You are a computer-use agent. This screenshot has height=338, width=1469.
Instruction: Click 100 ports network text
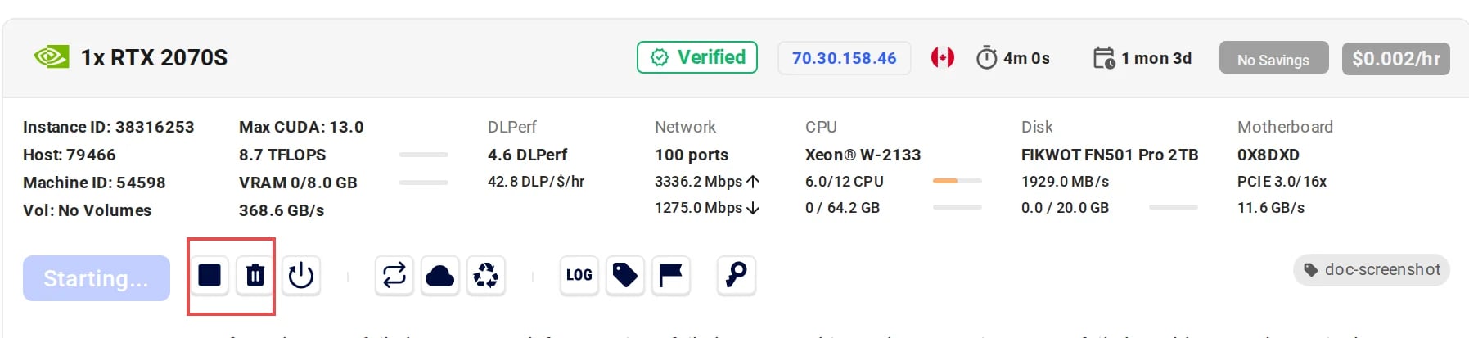(x=692, y=155)
